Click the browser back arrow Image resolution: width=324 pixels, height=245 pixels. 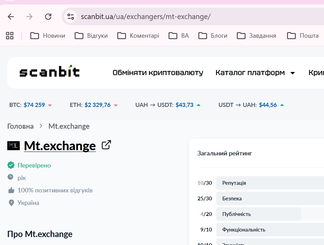[x=11, y=17]
